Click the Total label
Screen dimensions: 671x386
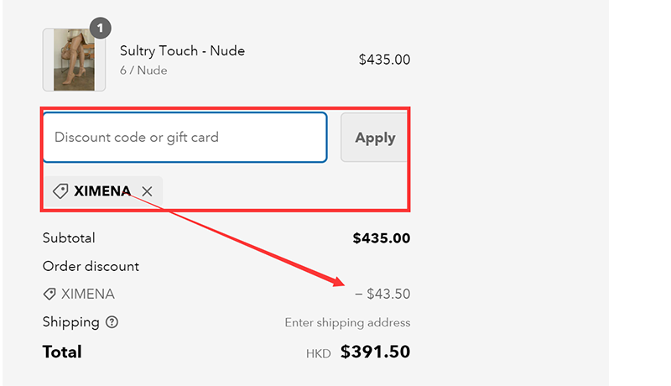[x=62, y=352]
